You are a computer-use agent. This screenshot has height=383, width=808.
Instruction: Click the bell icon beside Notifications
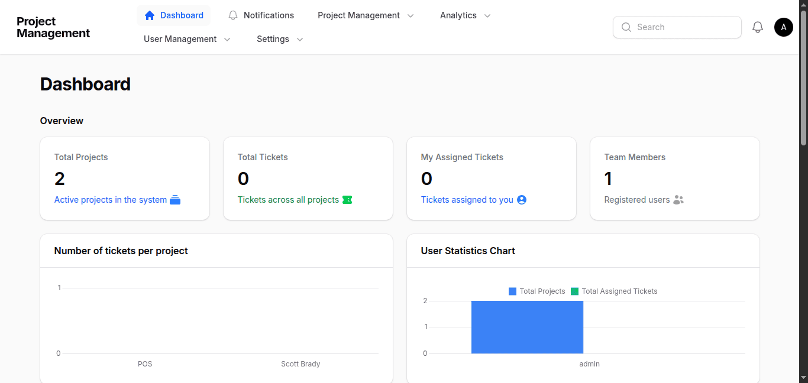tap(232, 15)
